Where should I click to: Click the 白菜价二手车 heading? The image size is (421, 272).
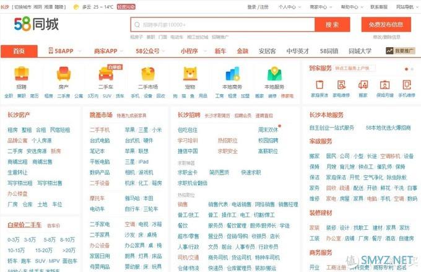point(25,225)
